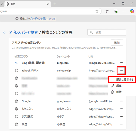Click the @タブ shortcut text
Viewport: 136px width, 131px height.
(60, 117)
